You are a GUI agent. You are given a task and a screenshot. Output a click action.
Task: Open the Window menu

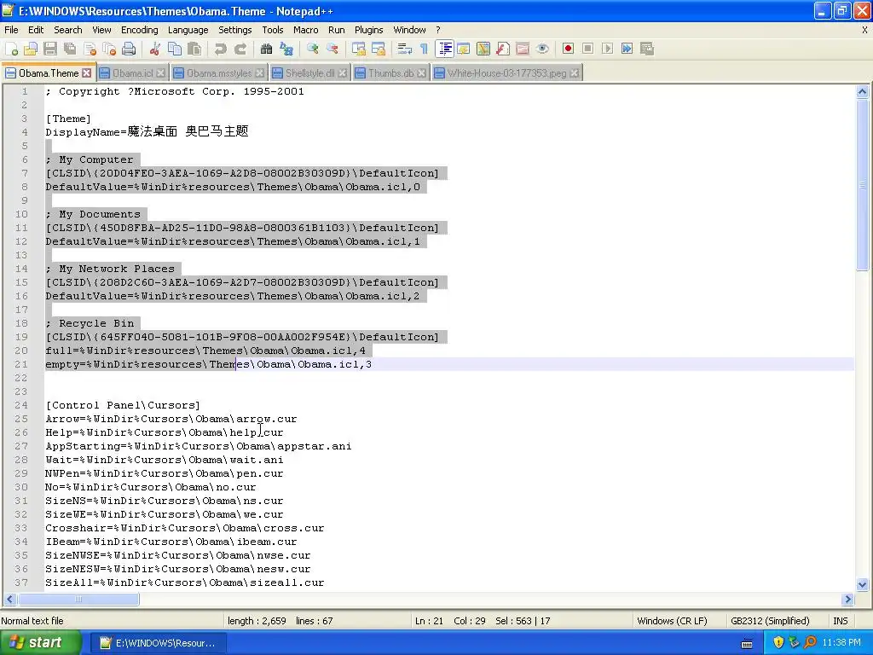pyautogui.click(x=409, y=30)
